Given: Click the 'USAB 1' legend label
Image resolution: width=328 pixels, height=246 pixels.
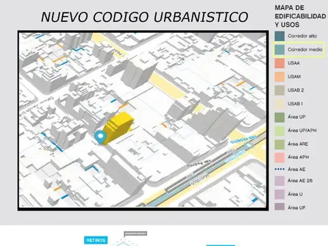Looking at the screenshot, I should pos(295,104).
